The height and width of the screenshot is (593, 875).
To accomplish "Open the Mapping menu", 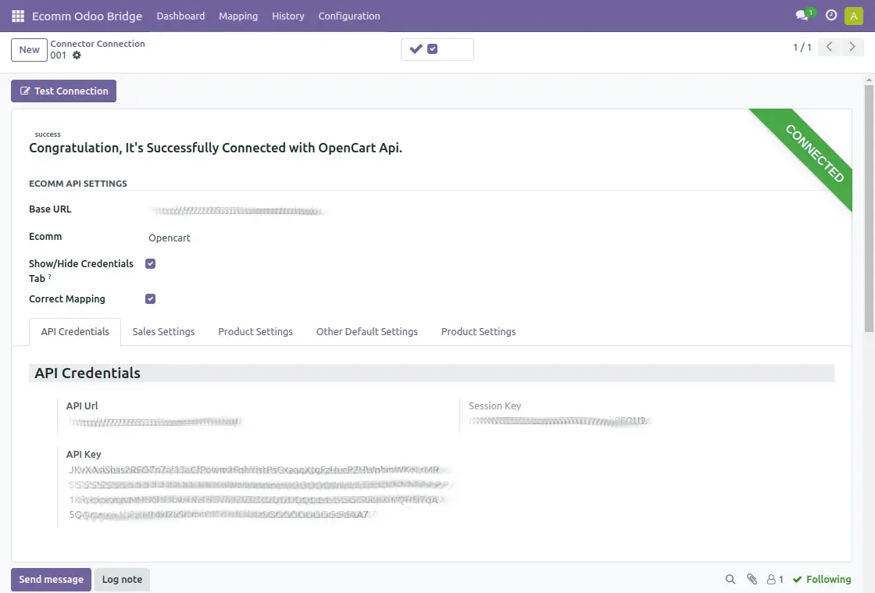I will coord(237,16).
